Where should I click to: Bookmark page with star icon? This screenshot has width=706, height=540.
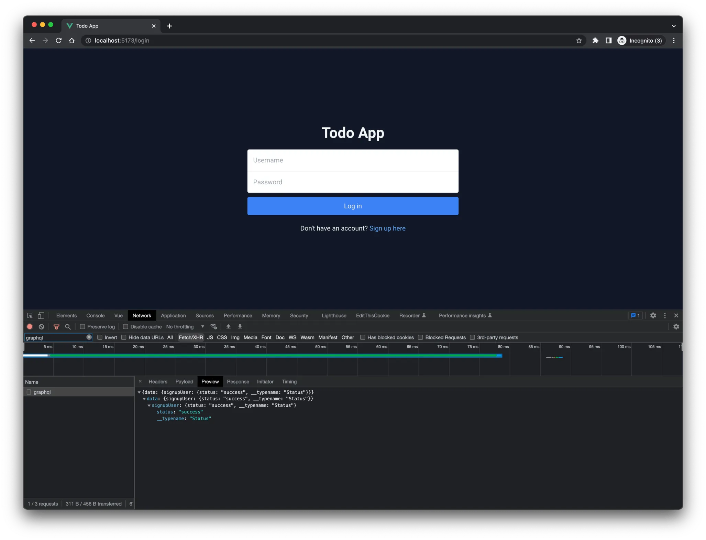point(579,41)
